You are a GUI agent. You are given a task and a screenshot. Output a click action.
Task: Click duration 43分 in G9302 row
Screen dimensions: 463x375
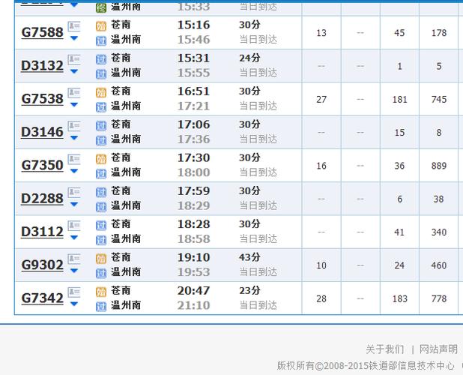pos(249,257)
